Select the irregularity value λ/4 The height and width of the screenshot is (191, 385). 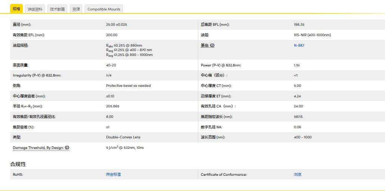[x=109, y=75]
